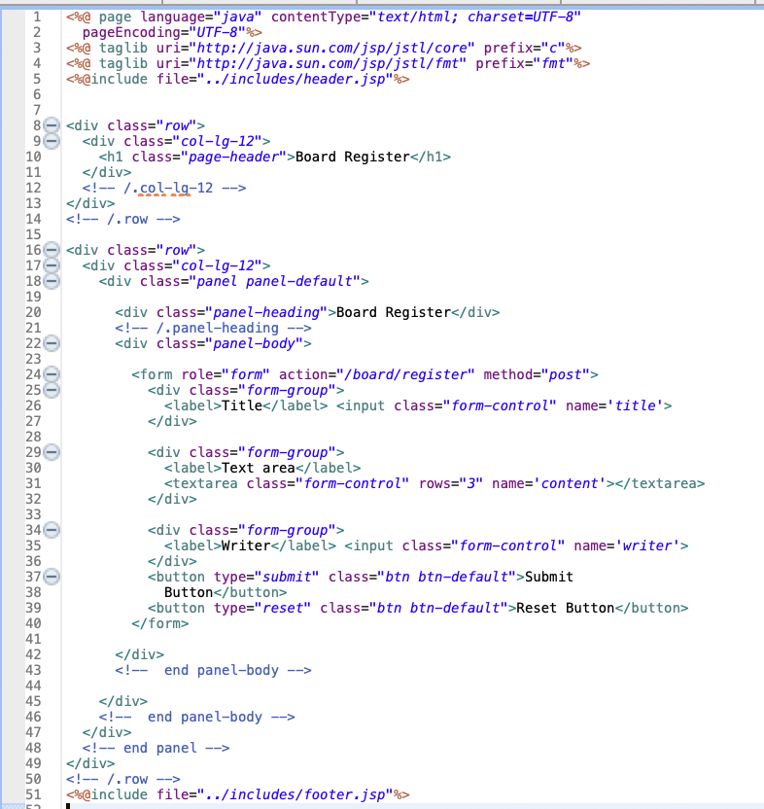764x809 pixels.
Task: Click the closing </form> tag
Action: [160, 623]
